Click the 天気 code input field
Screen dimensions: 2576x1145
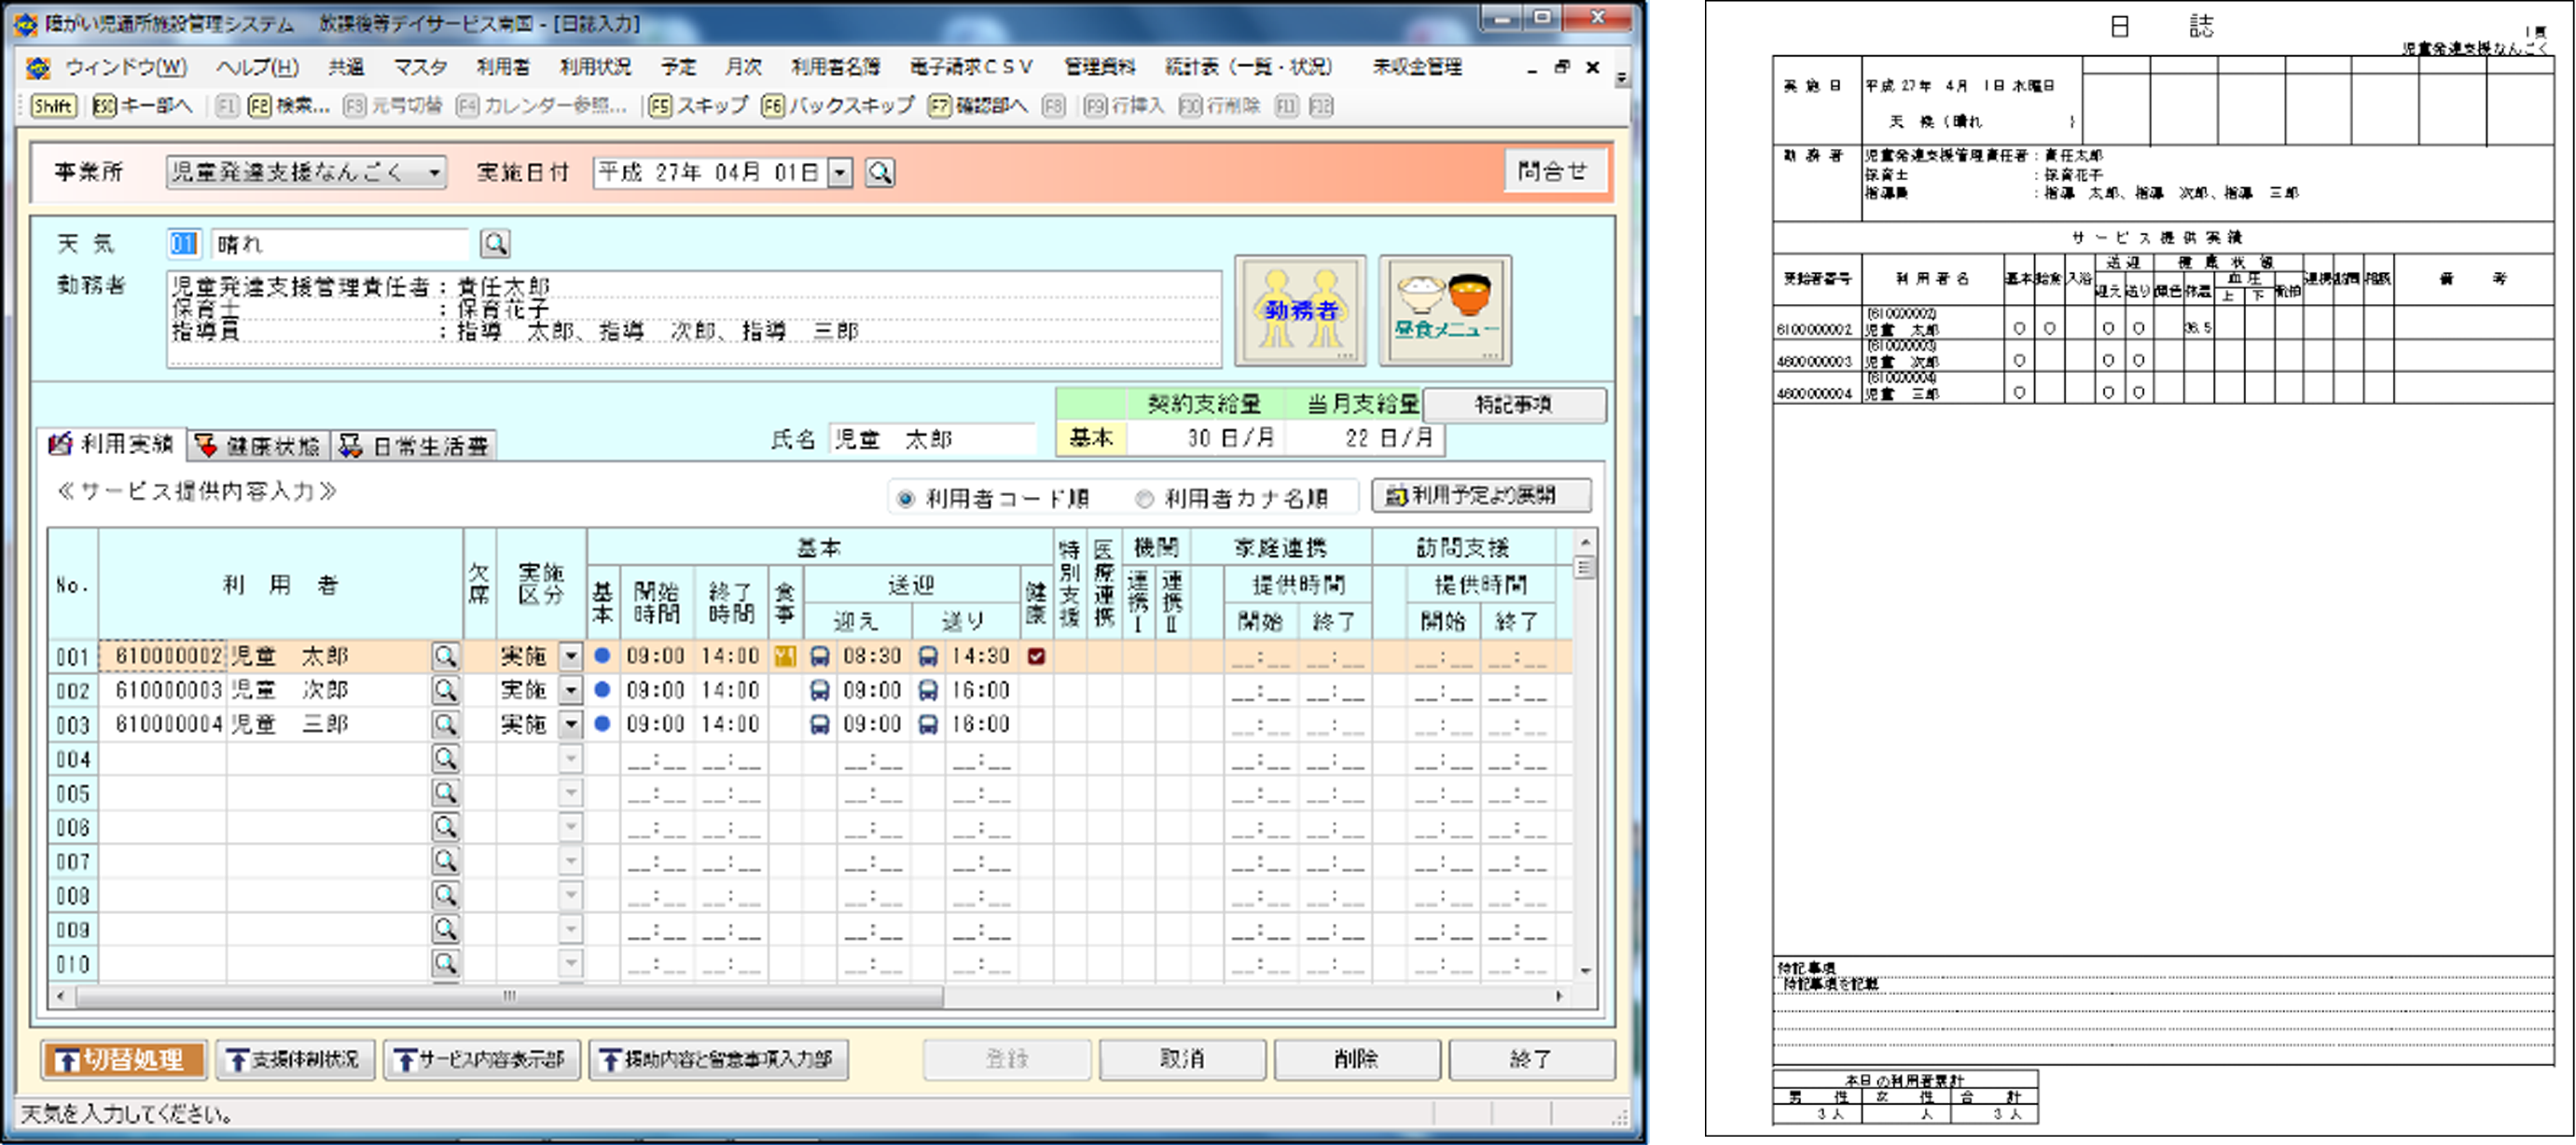coord(184,243)
